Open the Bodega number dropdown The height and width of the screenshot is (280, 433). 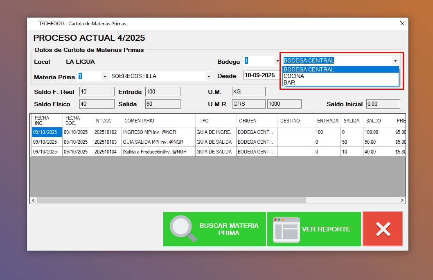tap(277, 61)
